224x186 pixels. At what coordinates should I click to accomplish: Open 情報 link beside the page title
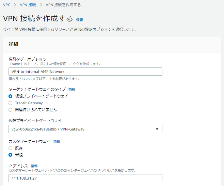(79, 20)
